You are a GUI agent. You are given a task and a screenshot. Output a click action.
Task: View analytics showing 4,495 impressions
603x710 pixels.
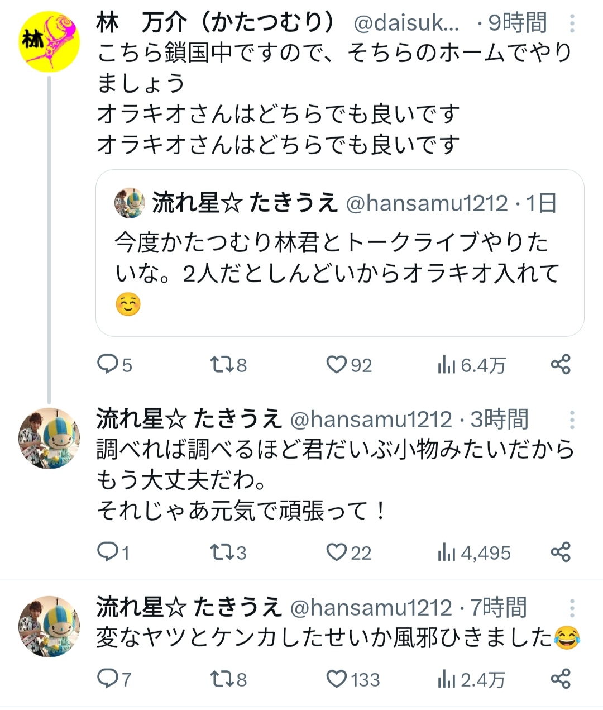[474, 553]
